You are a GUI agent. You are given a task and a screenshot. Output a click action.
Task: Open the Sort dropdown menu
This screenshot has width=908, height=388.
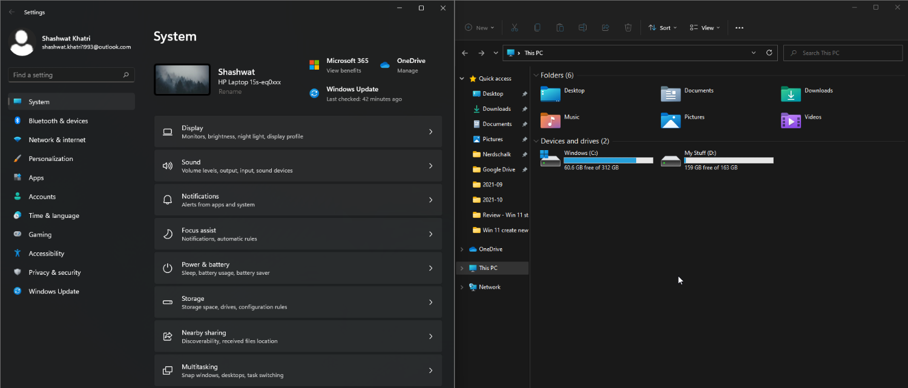tap(662, 28)
